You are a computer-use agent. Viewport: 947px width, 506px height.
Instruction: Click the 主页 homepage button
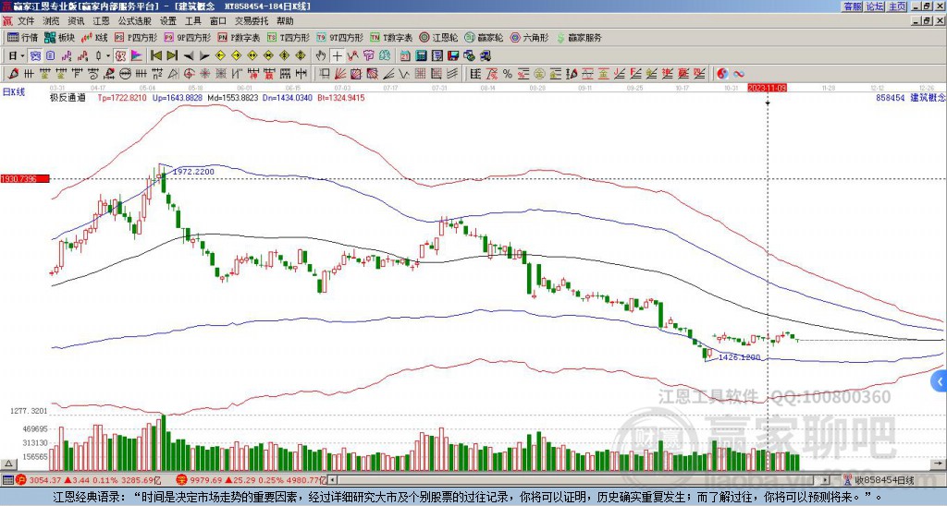[x=897, y=6]
